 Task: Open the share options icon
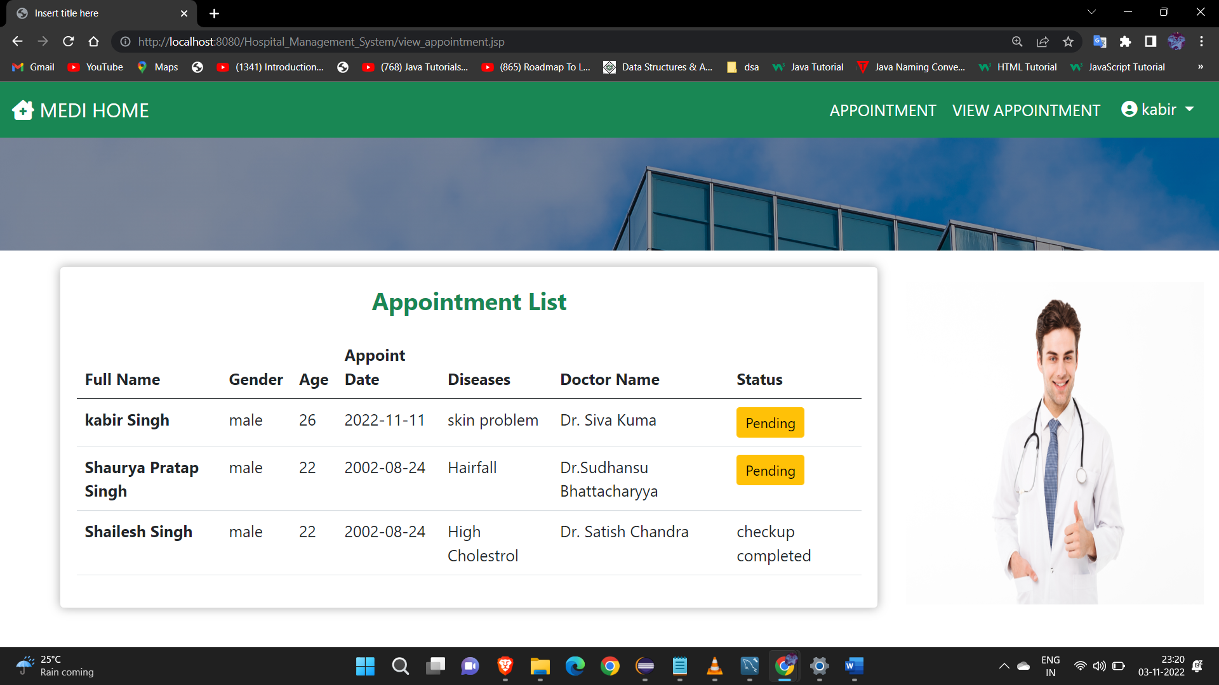1042,41
